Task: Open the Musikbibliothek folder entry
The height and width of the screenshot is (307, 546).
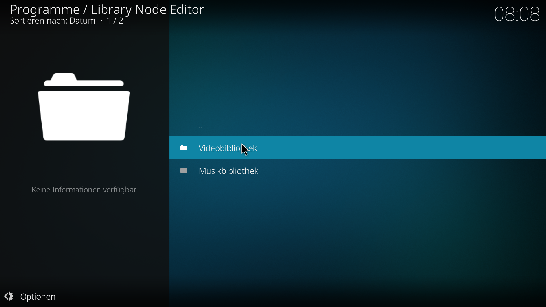Action: pyautogui.click(x=357, y=171)
